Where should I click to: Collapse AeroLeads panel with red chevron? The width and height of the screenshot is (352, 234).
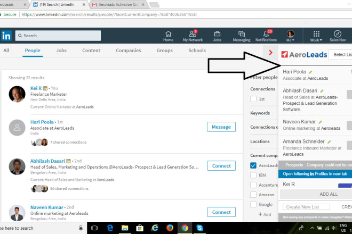pyautogui.click(x=270, y=53)
